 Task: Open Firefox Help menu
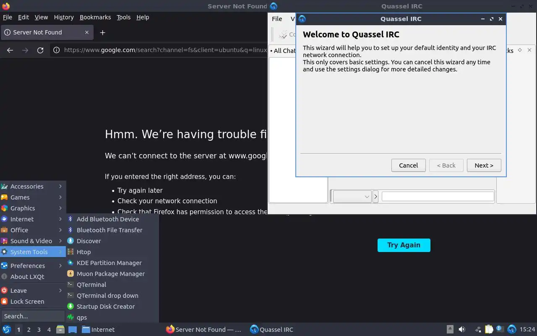pyautogui.click(x=143, y=17)
